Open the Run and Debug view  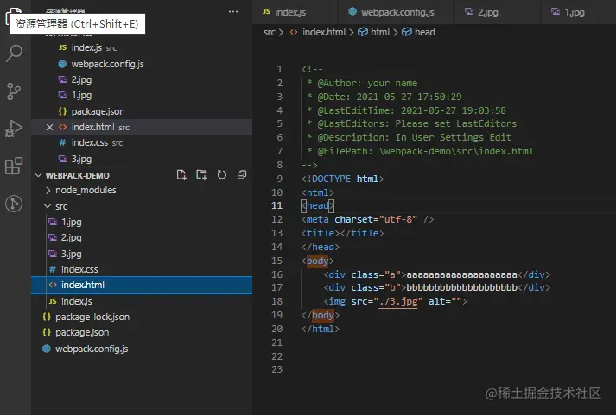(x=14, y=129)
